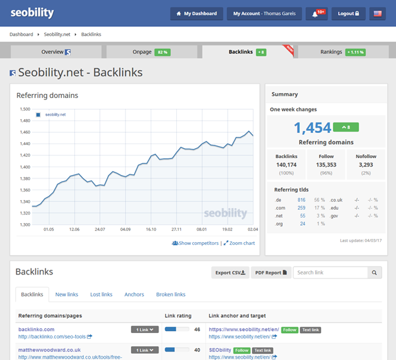Open .de TLD count 816

click(301, 200)
